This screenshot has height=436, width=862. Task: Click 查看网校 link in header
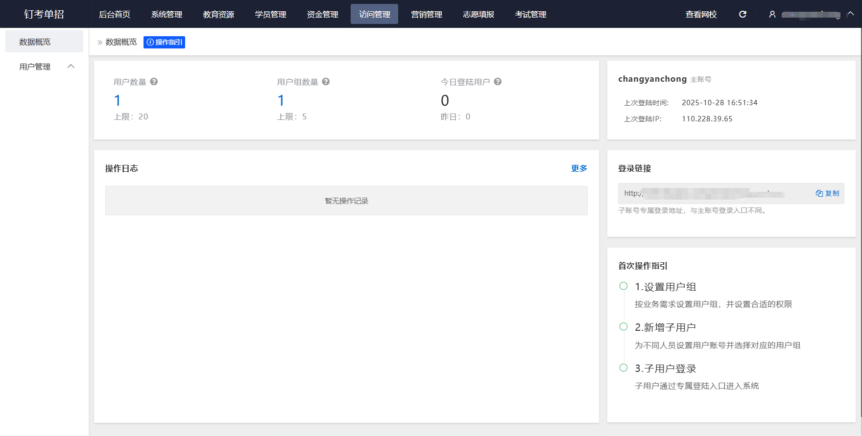(x=701, y=14)
